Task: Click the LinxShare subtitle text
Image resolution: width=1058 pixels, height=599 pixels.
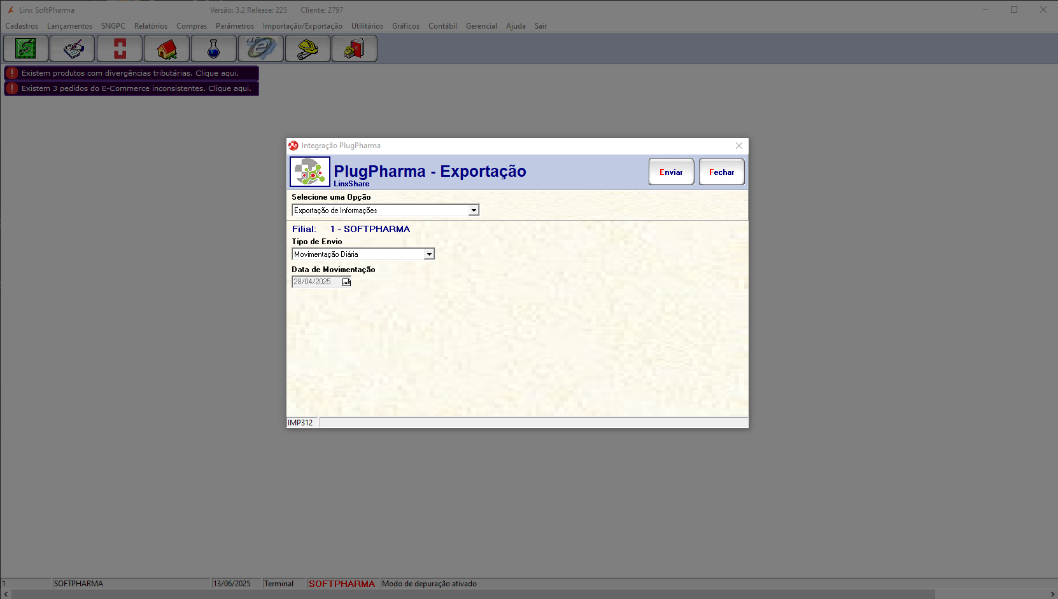Action: pyautogui.click(x=351, y=184)
